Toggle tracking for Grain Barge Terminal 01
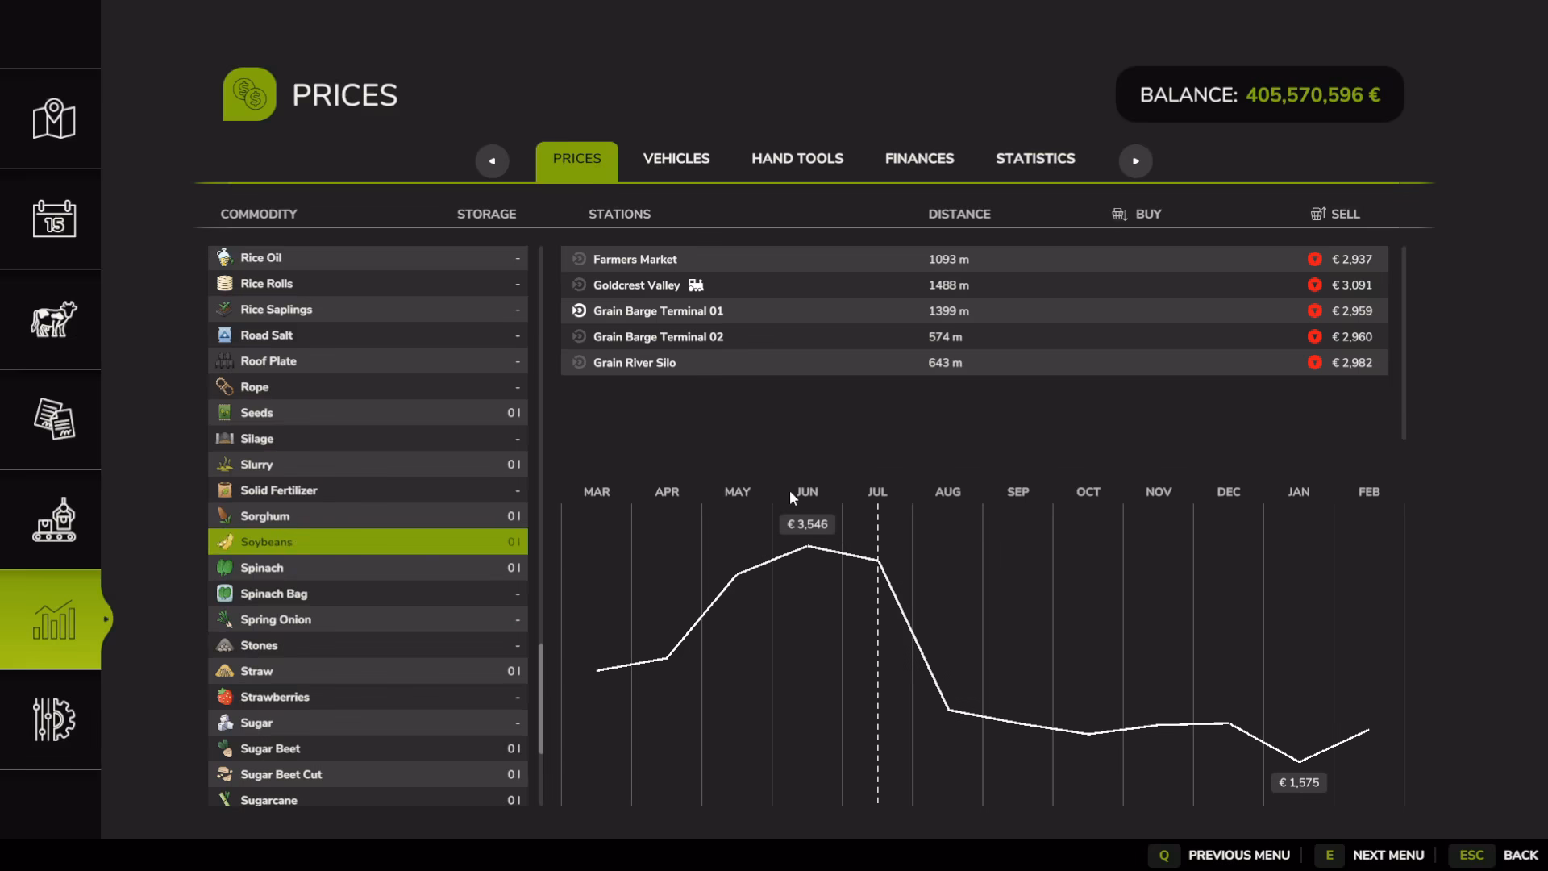This screenshot has width=1548, height=871. 579,310
